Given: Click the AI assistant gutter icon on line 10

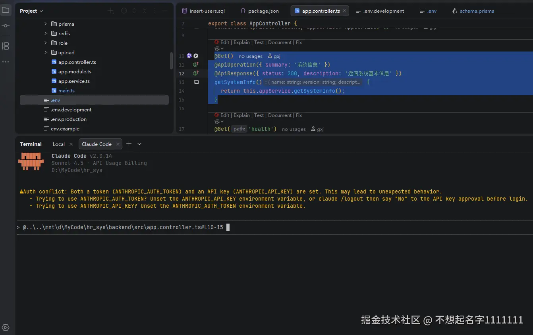Looking at the screenshot, I should (189, 56).
